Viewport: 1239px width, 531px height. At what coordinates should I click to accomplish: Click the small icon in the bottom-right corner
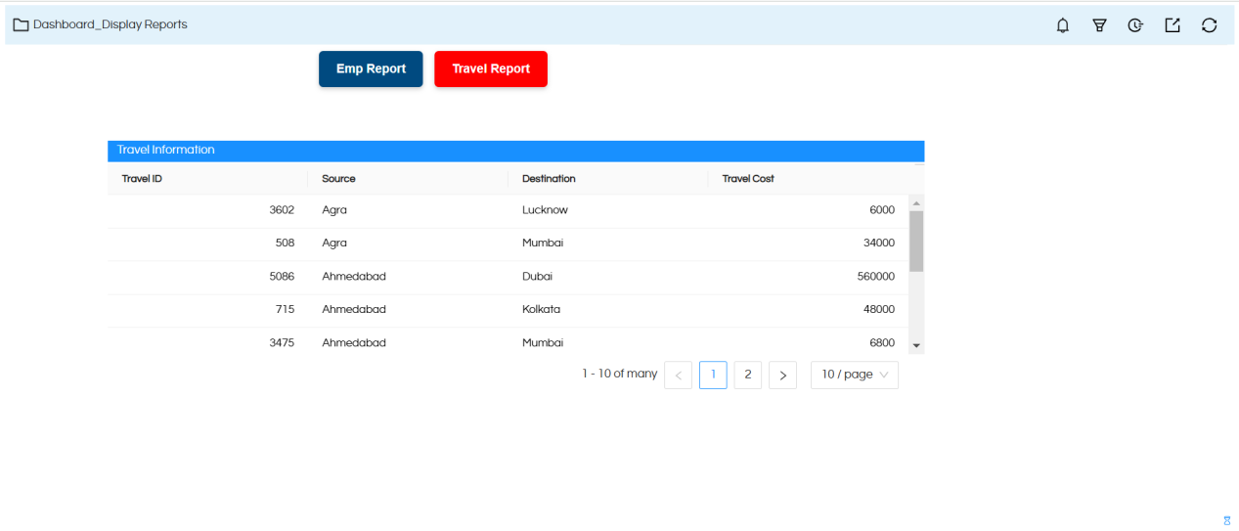1227,520
